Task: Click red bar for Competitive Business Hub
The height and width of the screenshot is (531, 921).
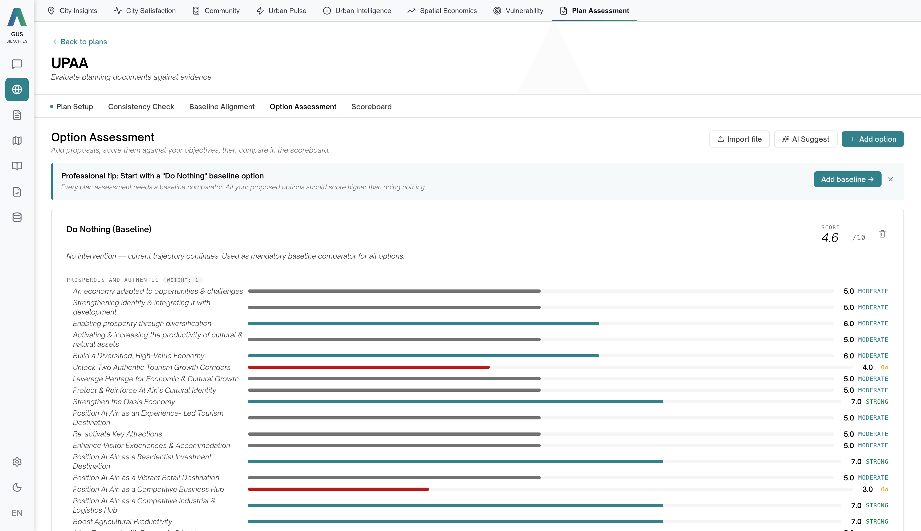Action: click(x=338, y=489)
